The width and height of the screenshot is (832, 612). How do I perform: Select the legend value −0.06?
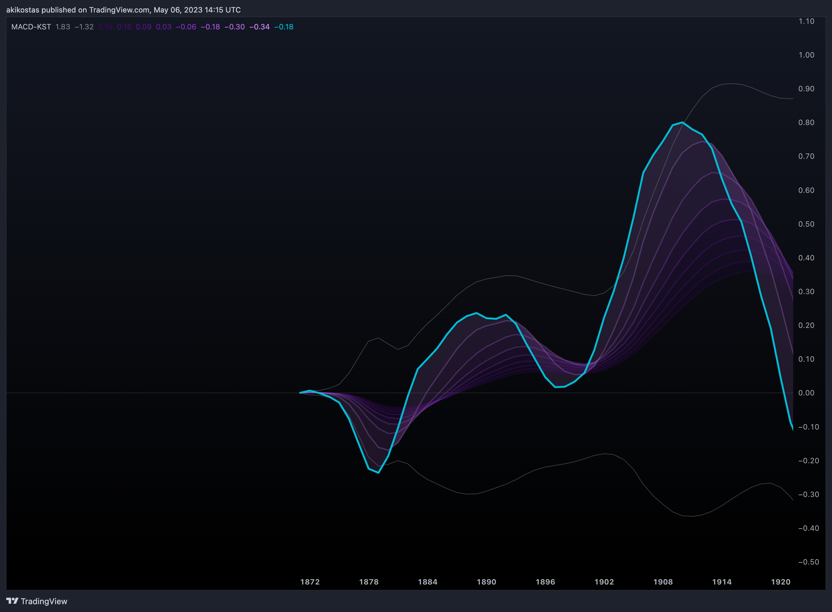tap(186, 27)
